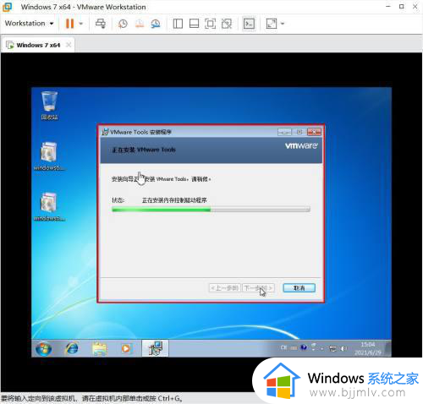Expand the power options dropdown arrow
The image size is (423, 404).
click(x=81, y=24)
